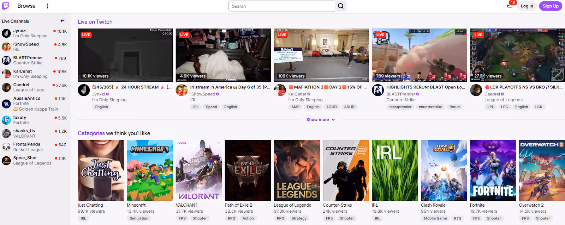Image resolution: width=565 pixels, height=225 pixels.
Task: Click Caedrel's avatar under the LCK PLAYOFFS card
Action: click(x=476, y=90)
